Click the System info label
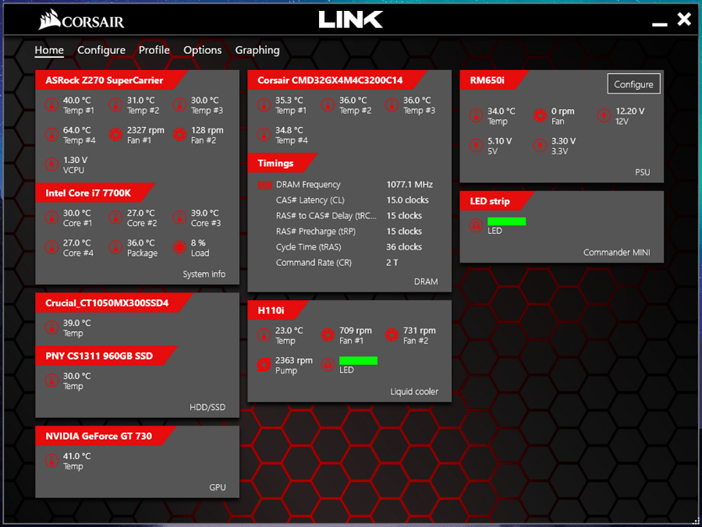 click(204, 274)
